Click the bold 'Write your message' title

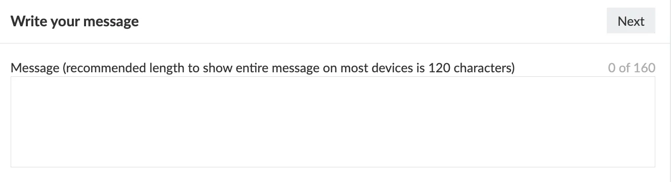[75, 21]
